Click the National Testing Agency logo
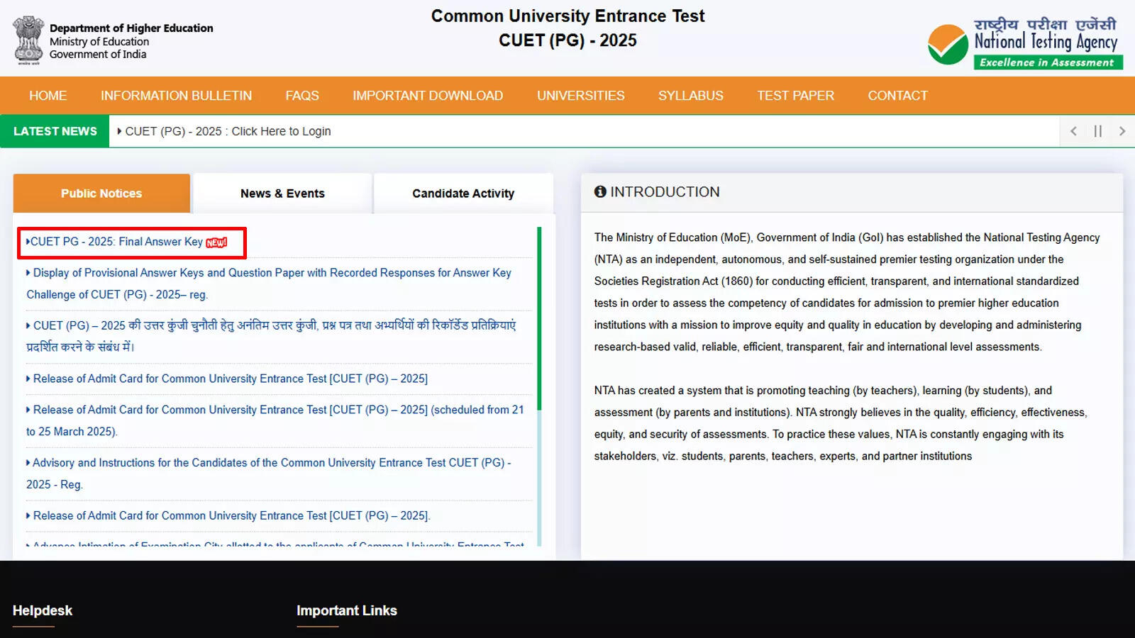Image resolution: width=1135 pixels, height=638 pixels. click(x=1026, y=43)
